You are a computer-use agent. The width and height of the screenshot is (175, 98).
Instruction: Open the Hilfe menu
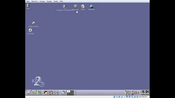tap(61, 1)
